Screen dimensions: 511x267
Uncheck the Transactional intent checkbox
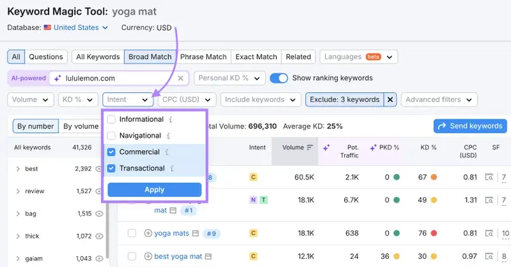[x=112, y=168]
